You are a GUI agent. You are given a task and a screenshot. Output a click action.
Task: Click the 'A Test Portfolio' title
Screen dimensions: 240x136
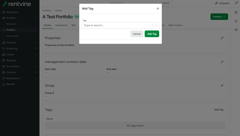[x=58, y=17]
